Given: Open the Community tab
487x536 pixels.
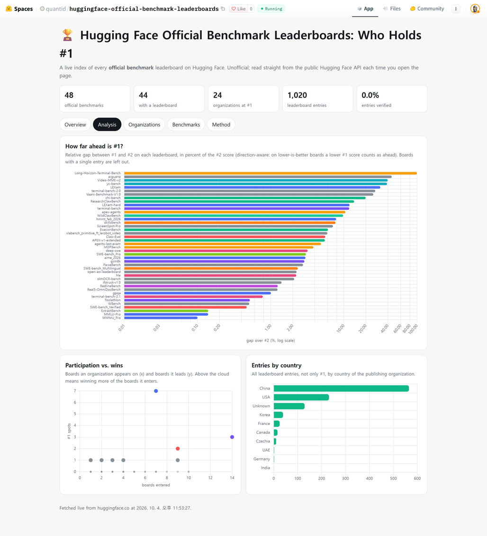Looking at the screenshot, I should click(x=427, y=9).
